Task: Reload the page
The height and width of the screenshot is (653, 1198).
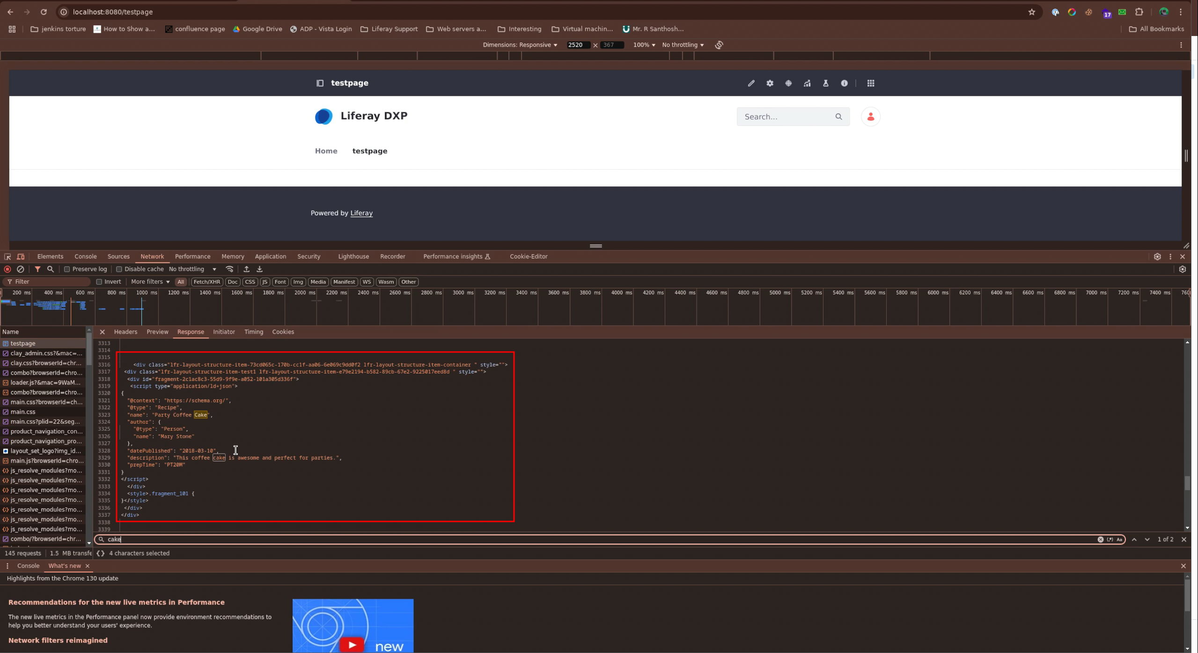Action: [x=44, y=12]
